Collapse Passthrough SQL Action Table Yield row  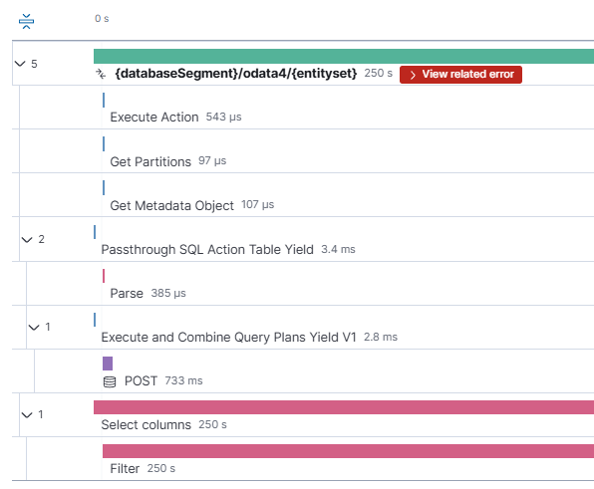pyautogui.click(x=27, y=239)
